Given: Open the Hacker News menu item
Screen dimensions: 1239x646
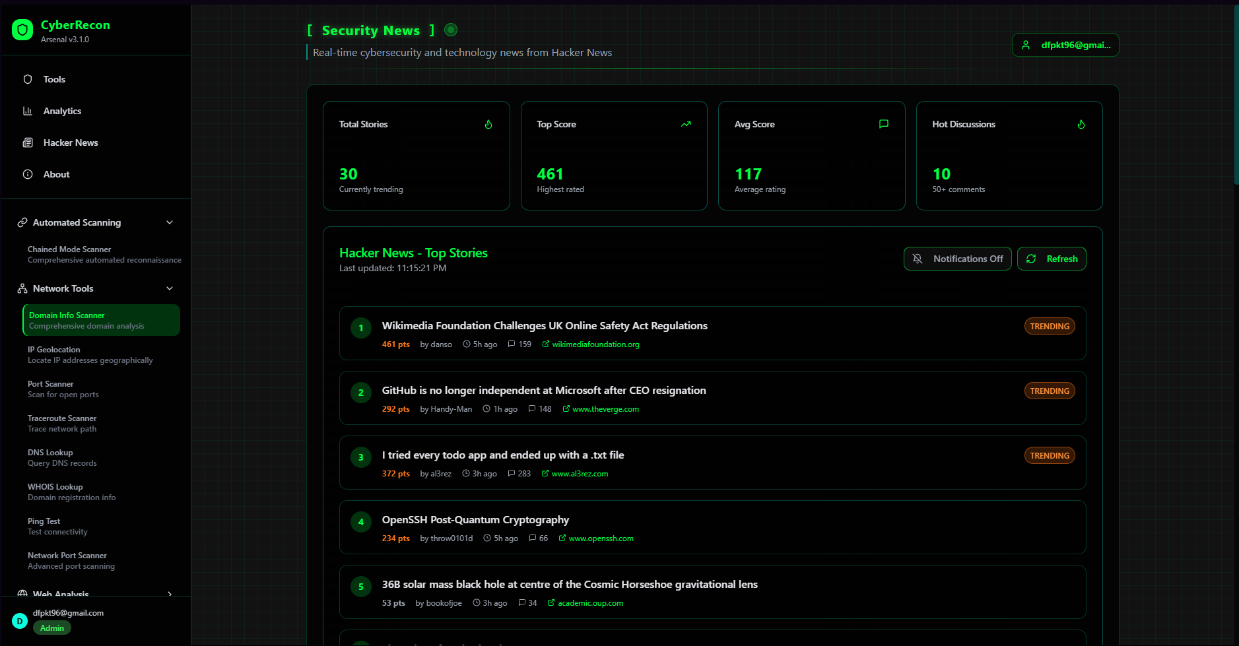Looking at the screenshot, I should [x=96, y=143].
